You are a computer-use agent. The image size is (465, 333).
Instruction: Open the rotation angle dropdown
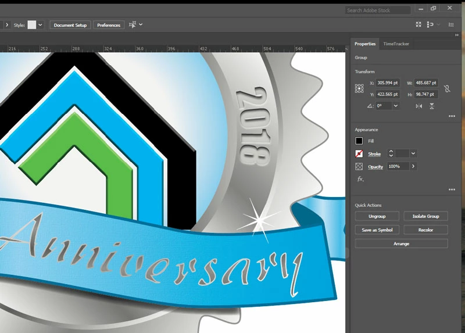click(x=396, y=106)
